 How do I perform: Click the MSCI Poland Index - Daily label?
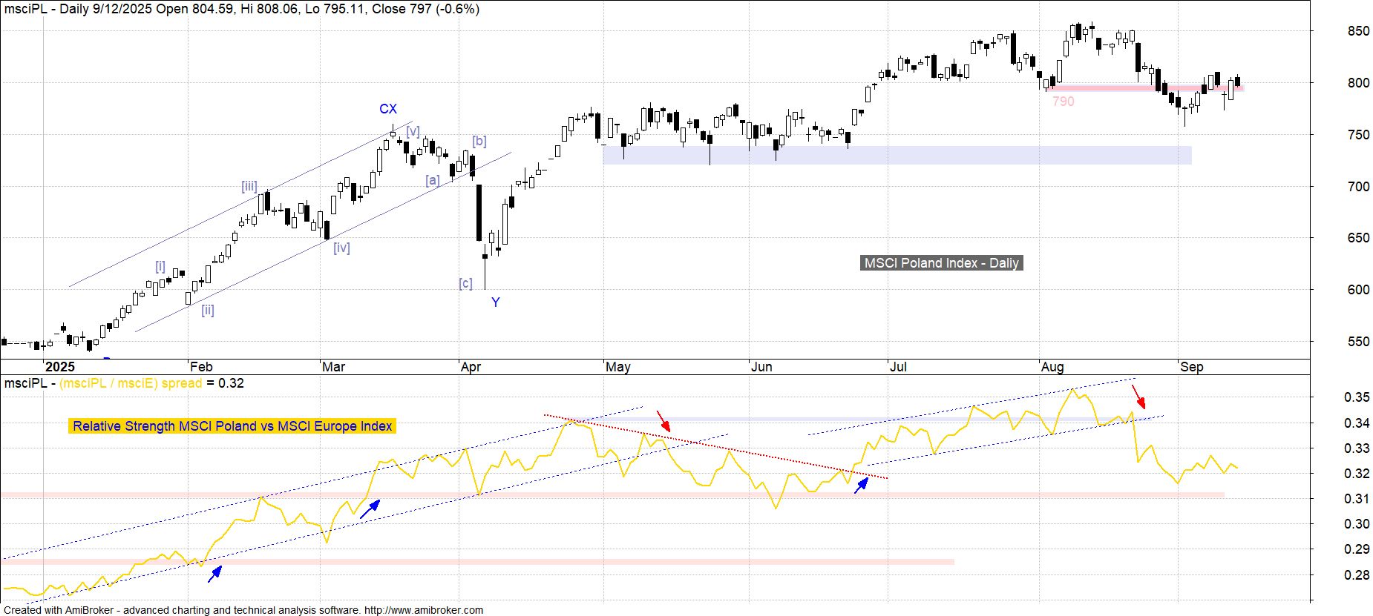tap(941, 263)
